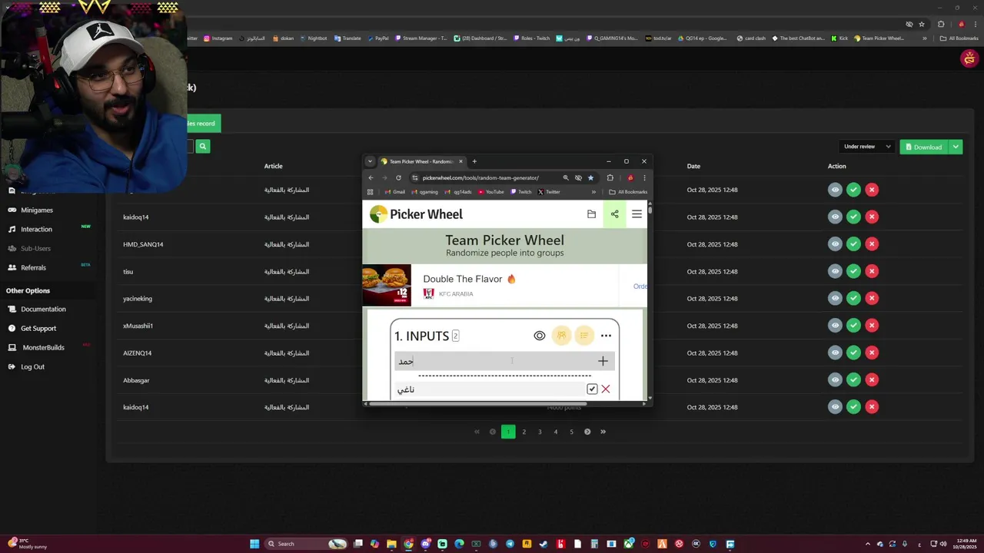Approve the xMusashii1 submission
The width and height of the screenshot is (984, 553).
point(853,326)
